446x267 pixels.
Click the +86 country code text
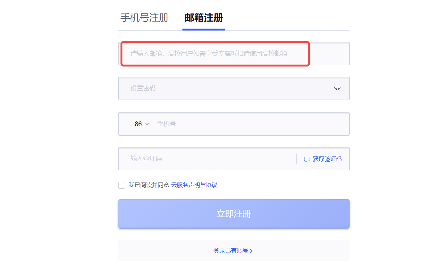coord(137,124)
